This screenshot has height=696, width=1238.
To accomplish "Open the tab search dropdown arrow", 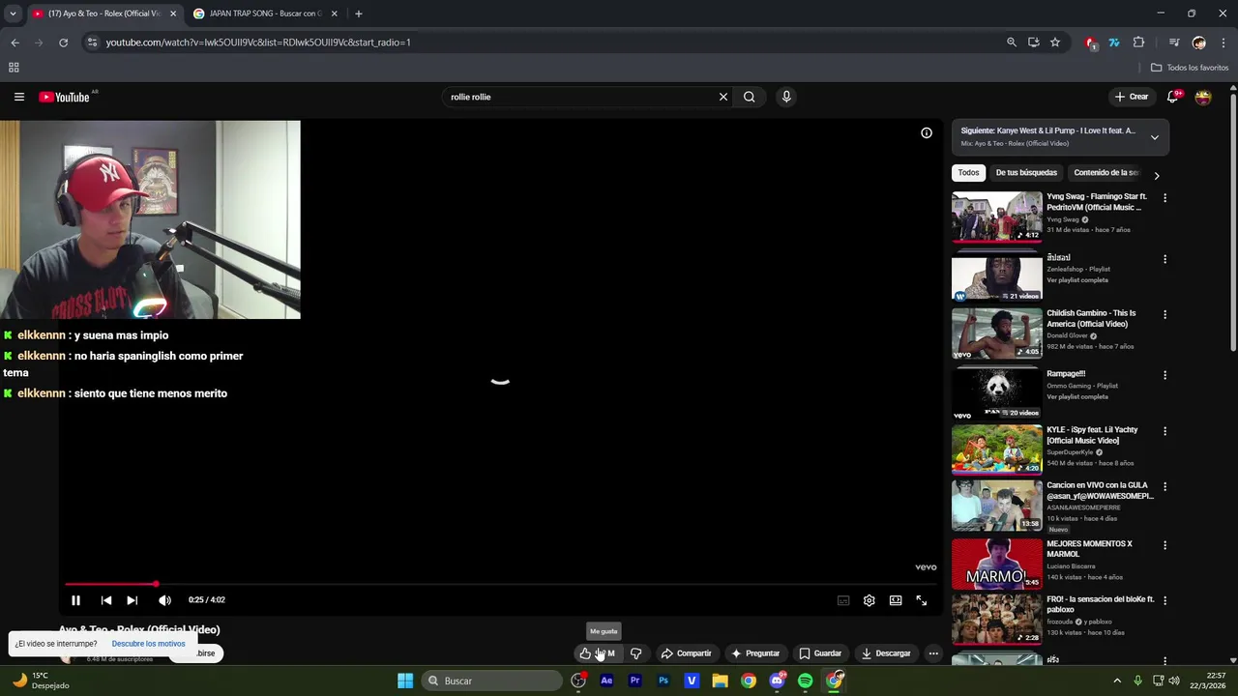I will (13, 14).
